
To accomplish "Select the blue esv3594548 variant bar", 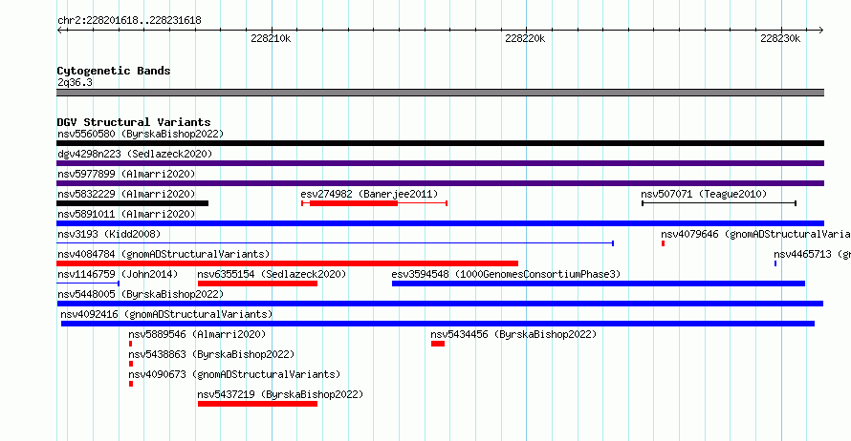I will click(599, 283).
